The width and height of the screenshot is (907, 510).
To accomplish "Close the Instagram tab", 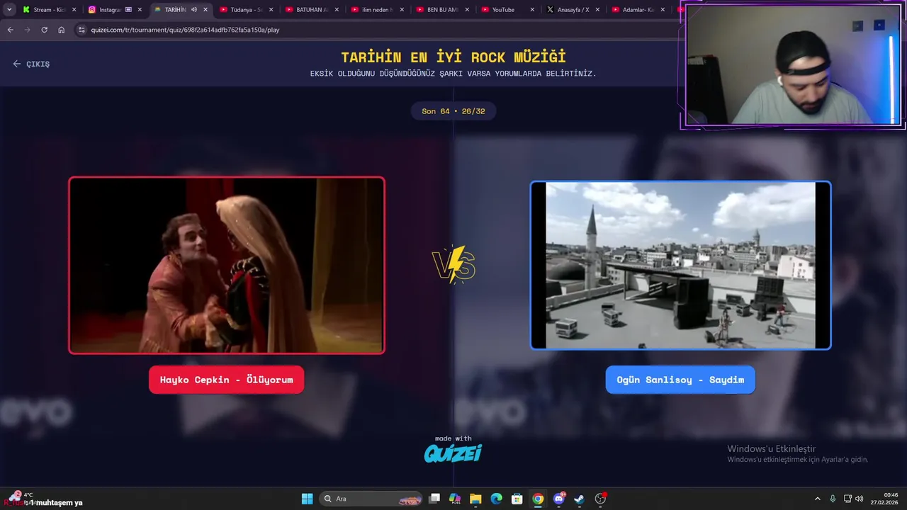I will click(x=140, y=10).
